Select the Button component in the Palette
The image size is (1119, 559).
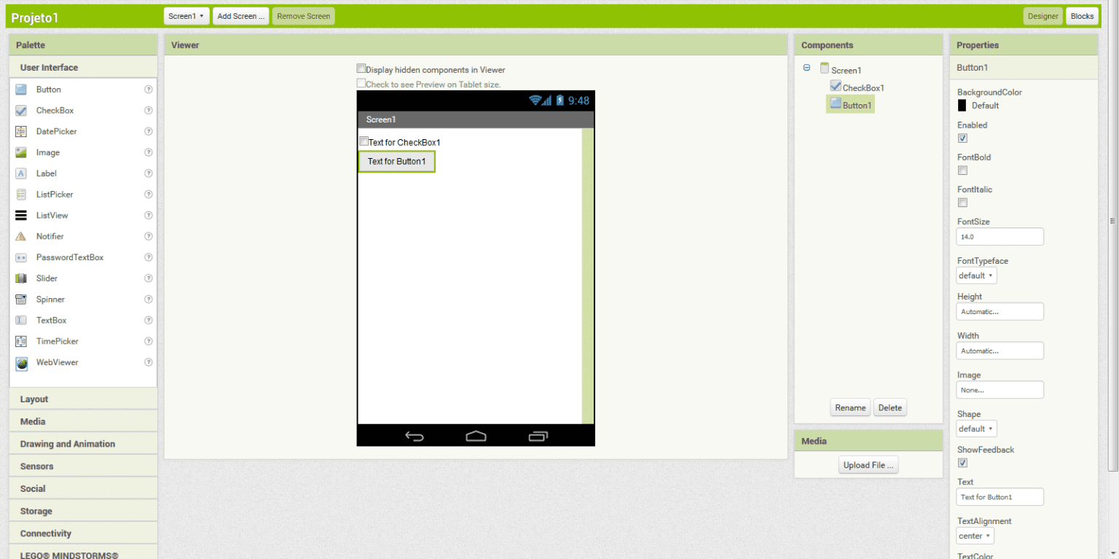pos(47,89)
